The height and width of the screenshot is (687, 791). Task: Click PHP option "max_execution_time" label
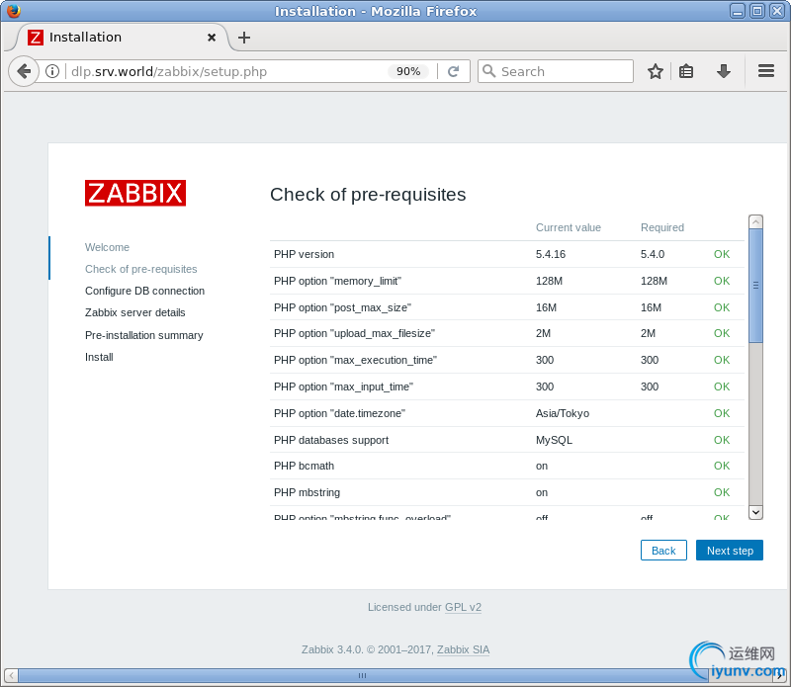(355, 360)
